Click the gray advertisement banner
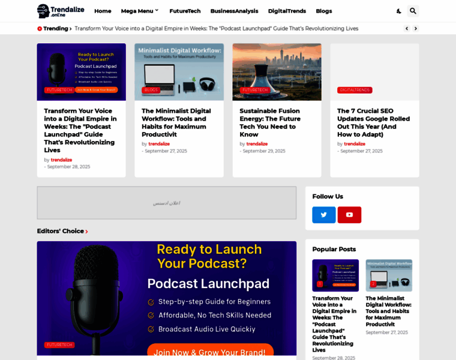Image resolution: width=456 pixels, height=360 pixels. (166, 203)
